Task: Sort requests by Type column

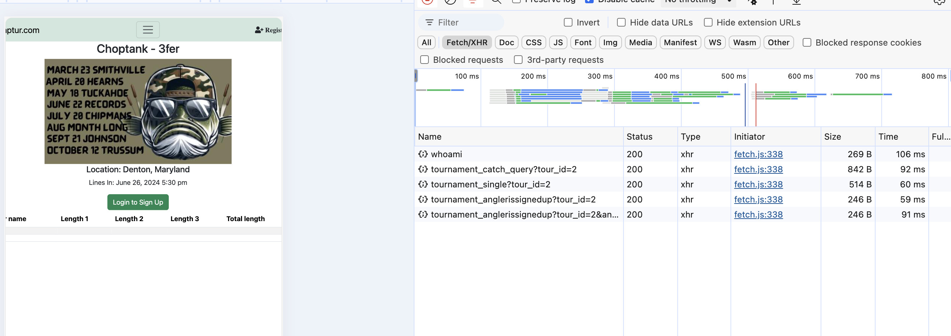Action: (x=704, y=137)
